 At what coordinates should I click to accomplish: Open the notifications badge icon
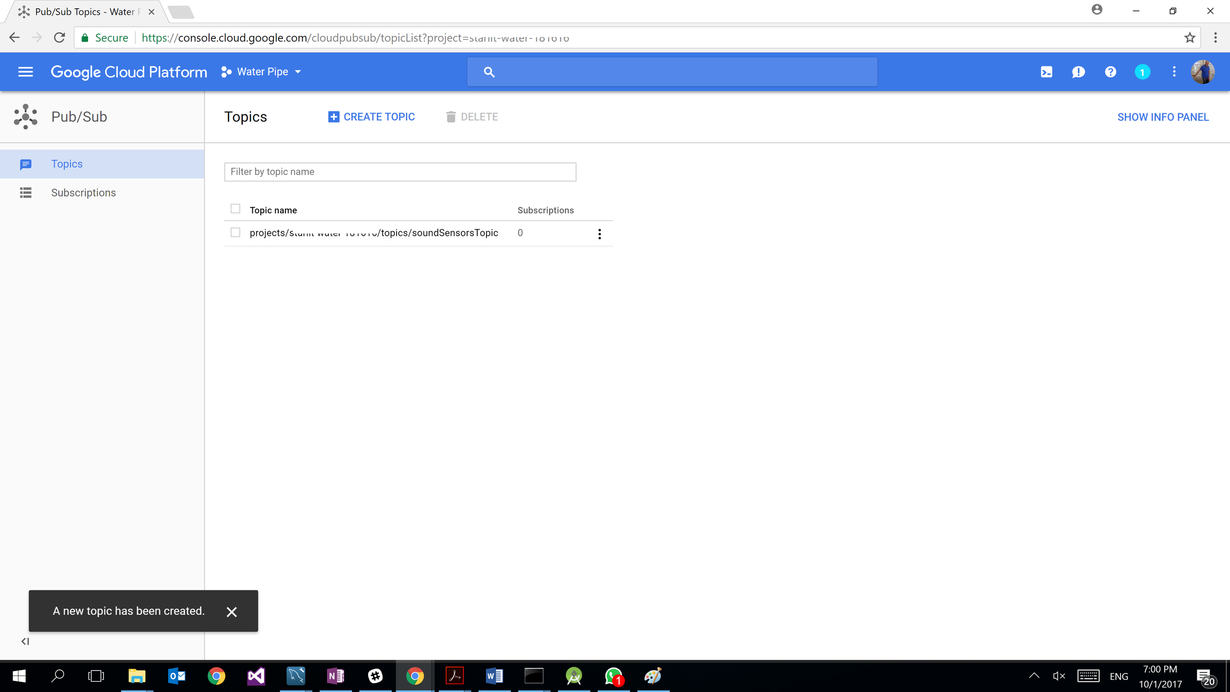[x=1142, y=72]
